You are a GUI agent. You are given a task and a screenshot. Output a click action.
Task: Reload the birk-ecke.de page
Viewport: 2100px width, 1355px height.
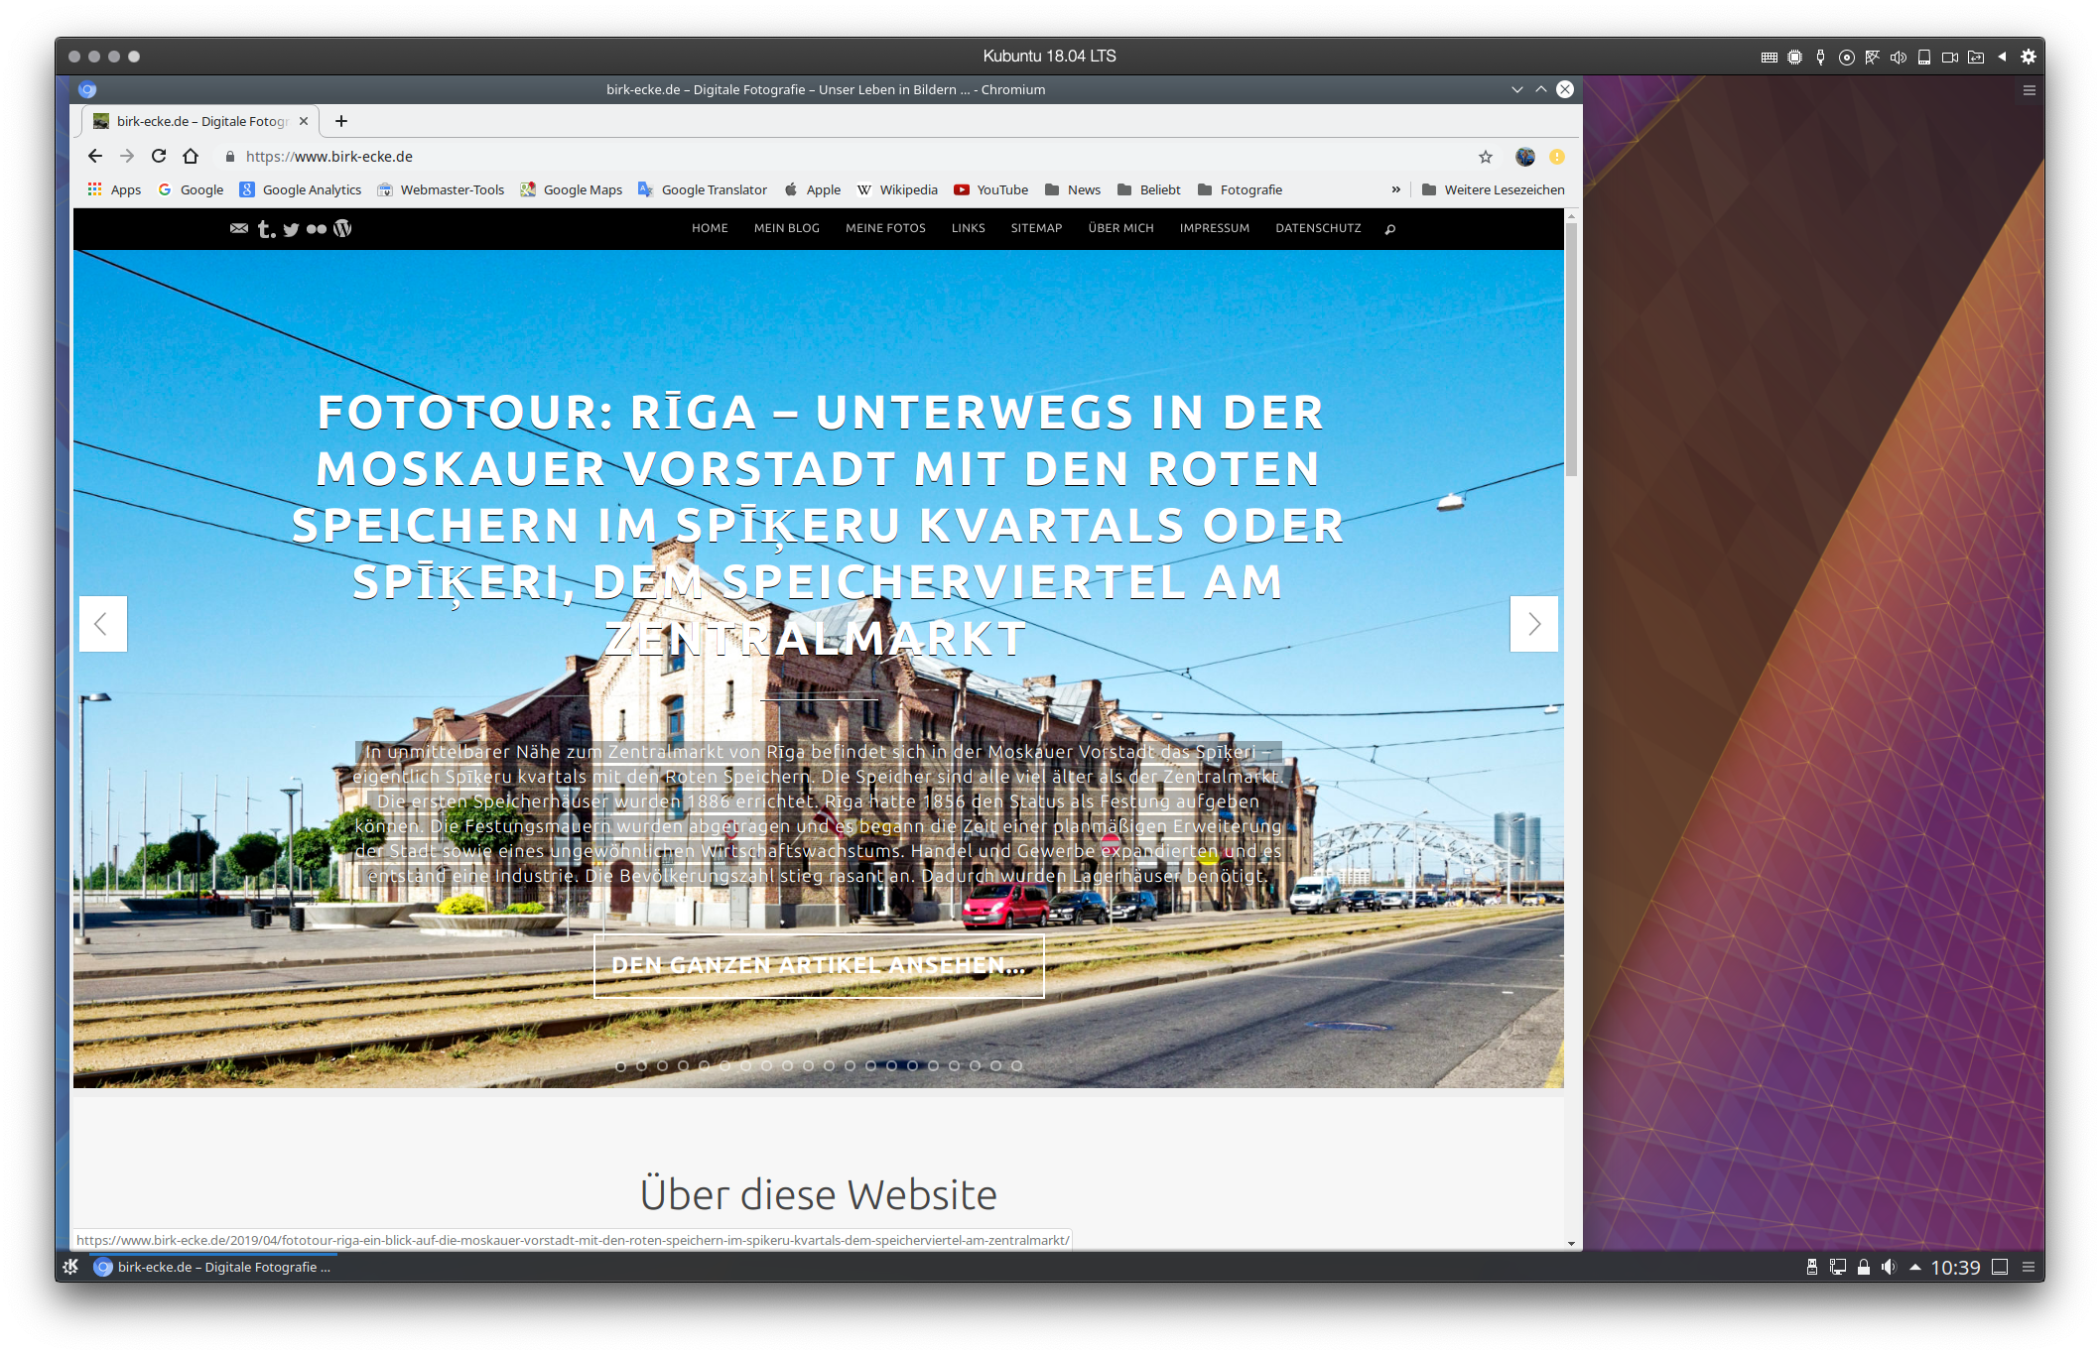click(x=159, y=156)
